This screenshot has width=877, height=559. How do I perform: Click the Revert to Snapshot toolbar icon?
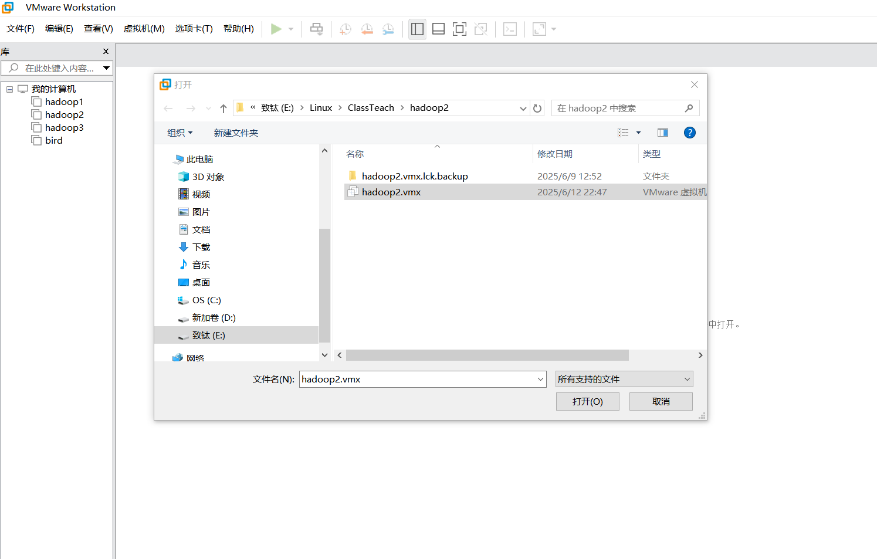pos(367,29)
